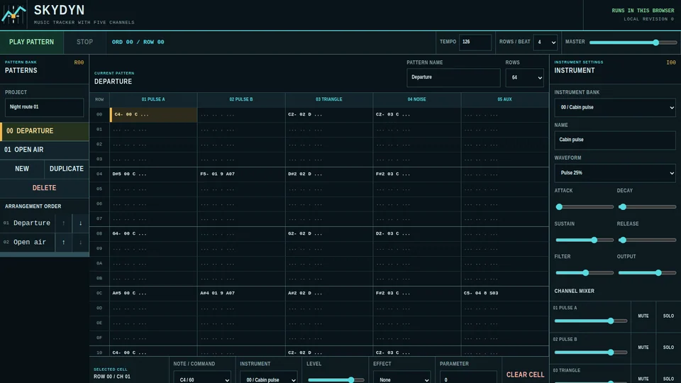
Task: Open the Instrument Bank dropdown
Action: pyautogui.click(x=615, y=107)
